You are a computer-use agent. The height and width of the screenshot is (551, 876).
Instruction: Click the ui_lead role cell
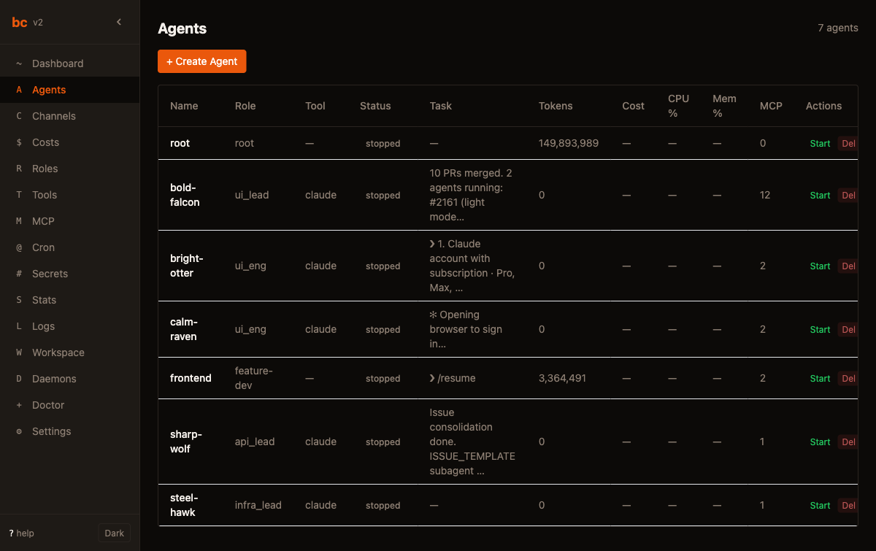point(252,195)
